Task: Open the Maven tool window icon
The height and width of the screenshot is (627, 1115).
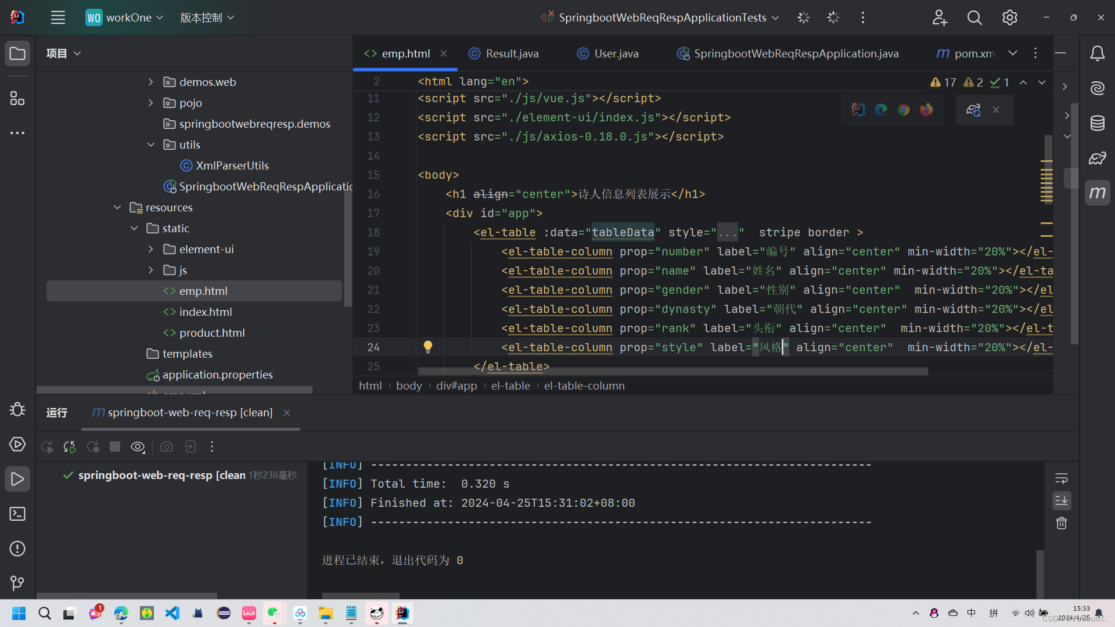Action: point(1097,193)
